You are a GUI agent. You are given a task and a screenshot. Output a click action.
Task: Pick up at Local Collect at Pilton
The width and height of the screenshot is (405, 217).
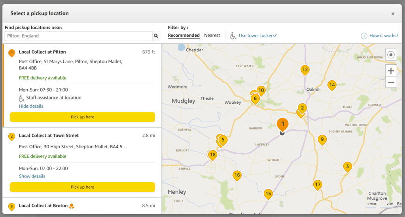(x=82, y=117)
